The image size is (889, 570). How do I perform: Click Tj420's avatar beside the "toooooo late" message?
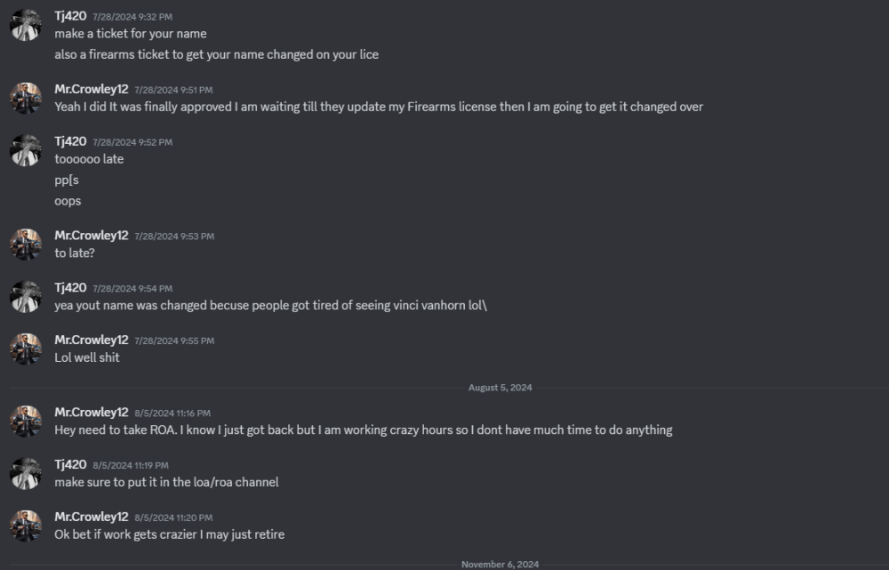point(26,150)
